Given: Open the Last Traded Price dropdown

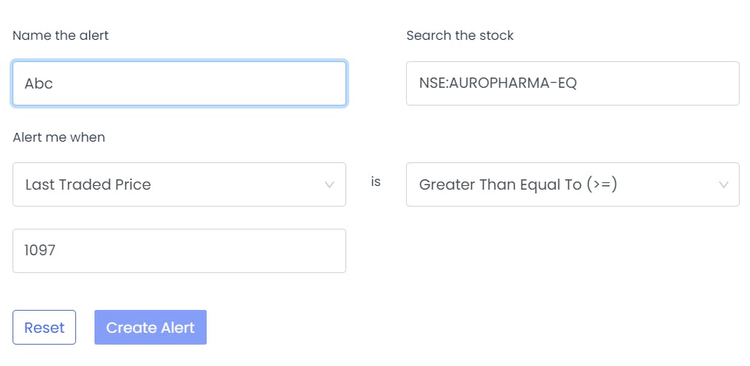Looking at the screenshot, I should [x=179, y=184].
